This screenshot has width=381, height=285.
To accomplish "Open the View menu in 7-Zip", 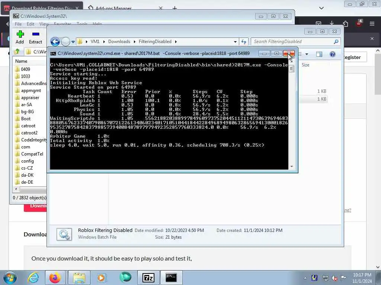I will (44, 24).
